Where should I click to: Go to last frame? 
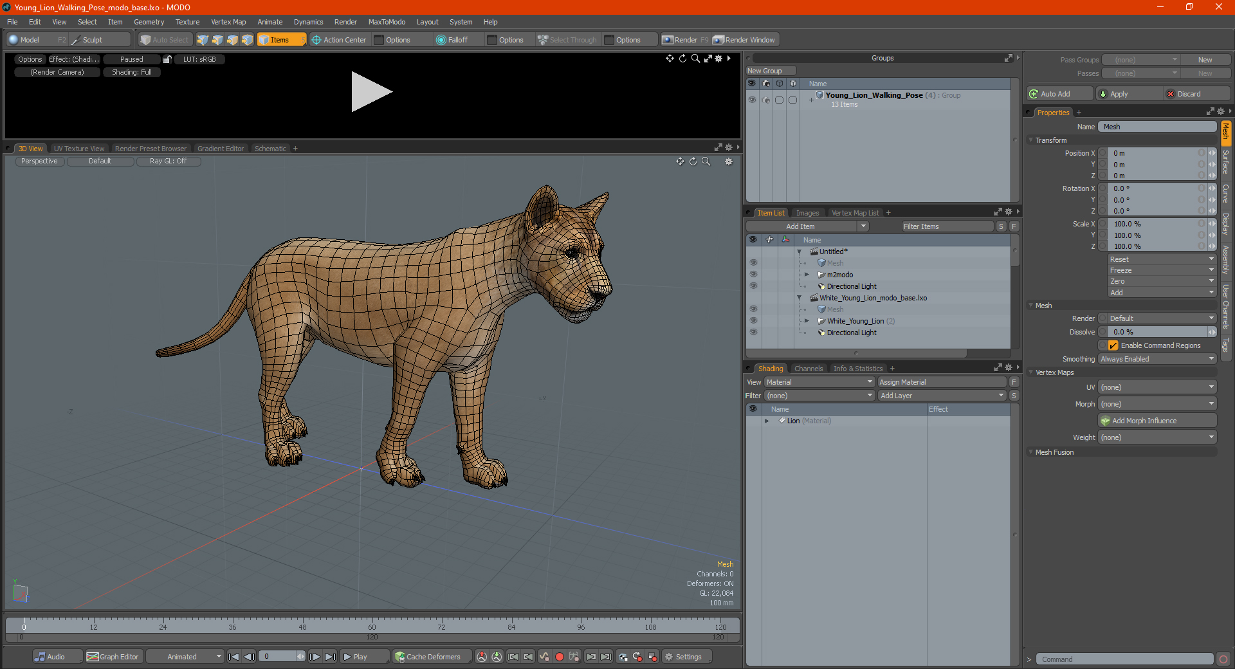(330, 657)
